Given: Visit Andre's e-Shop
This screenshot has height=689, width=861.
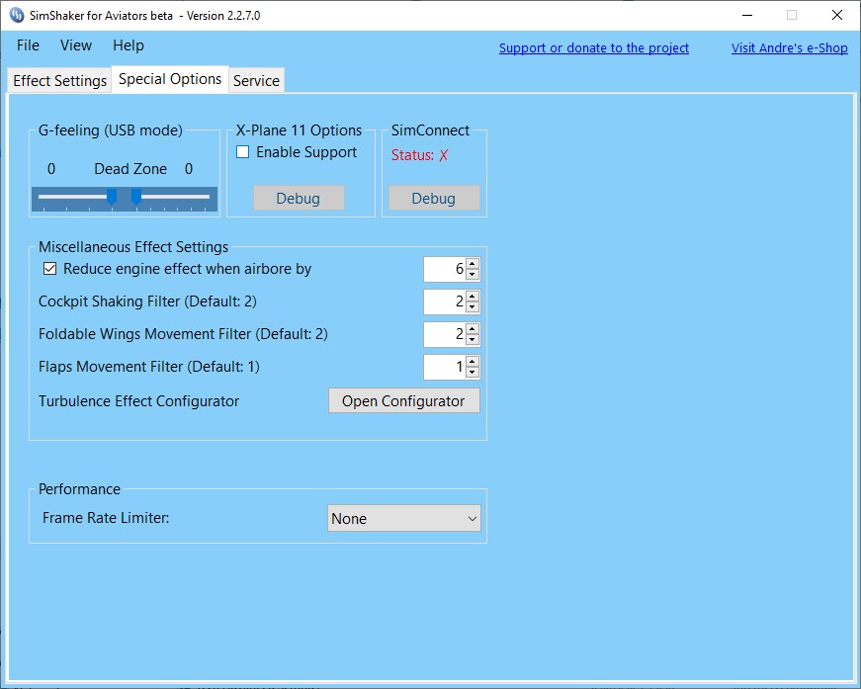Looking at the screenshot, I should [789, 47].
